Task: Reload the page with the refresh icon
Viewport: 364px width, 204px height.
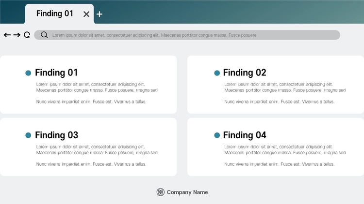Action: 27,35
